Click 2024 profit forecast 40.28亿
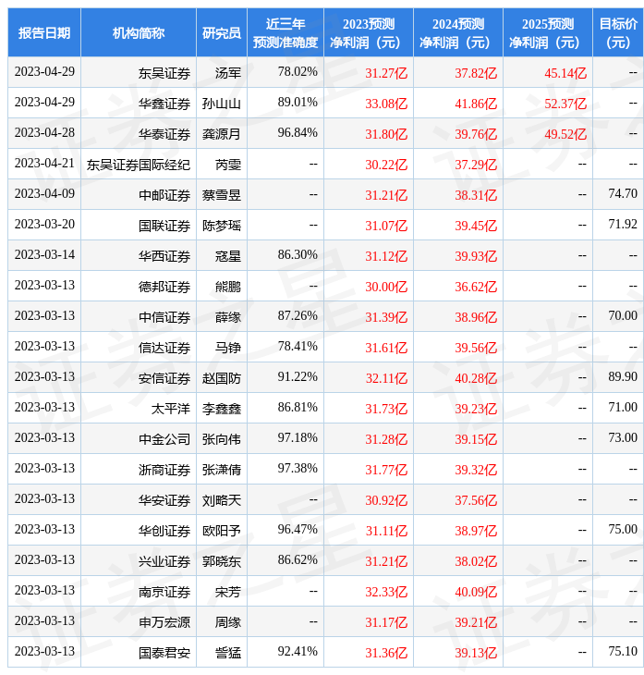Screen dimensions: 644x675 476,378
